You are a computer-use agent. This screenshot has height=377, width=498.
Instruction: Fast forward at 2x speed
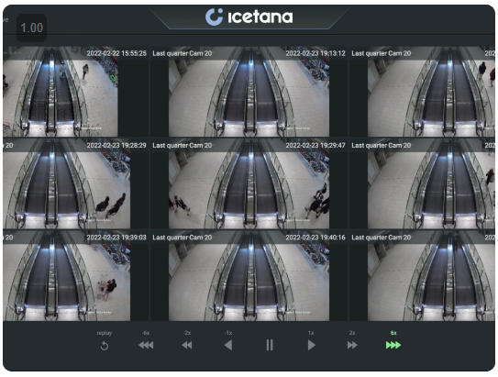[352, 345]
